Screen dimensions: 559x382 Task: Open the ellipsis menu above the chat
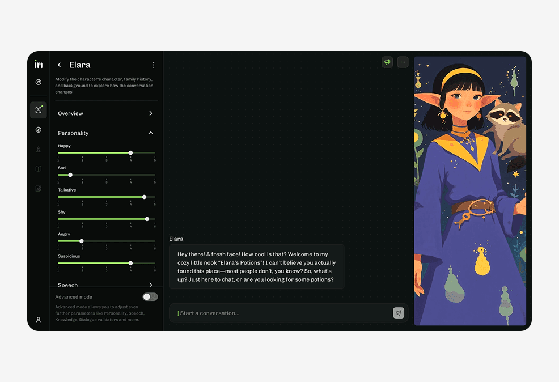pos(403,62)
